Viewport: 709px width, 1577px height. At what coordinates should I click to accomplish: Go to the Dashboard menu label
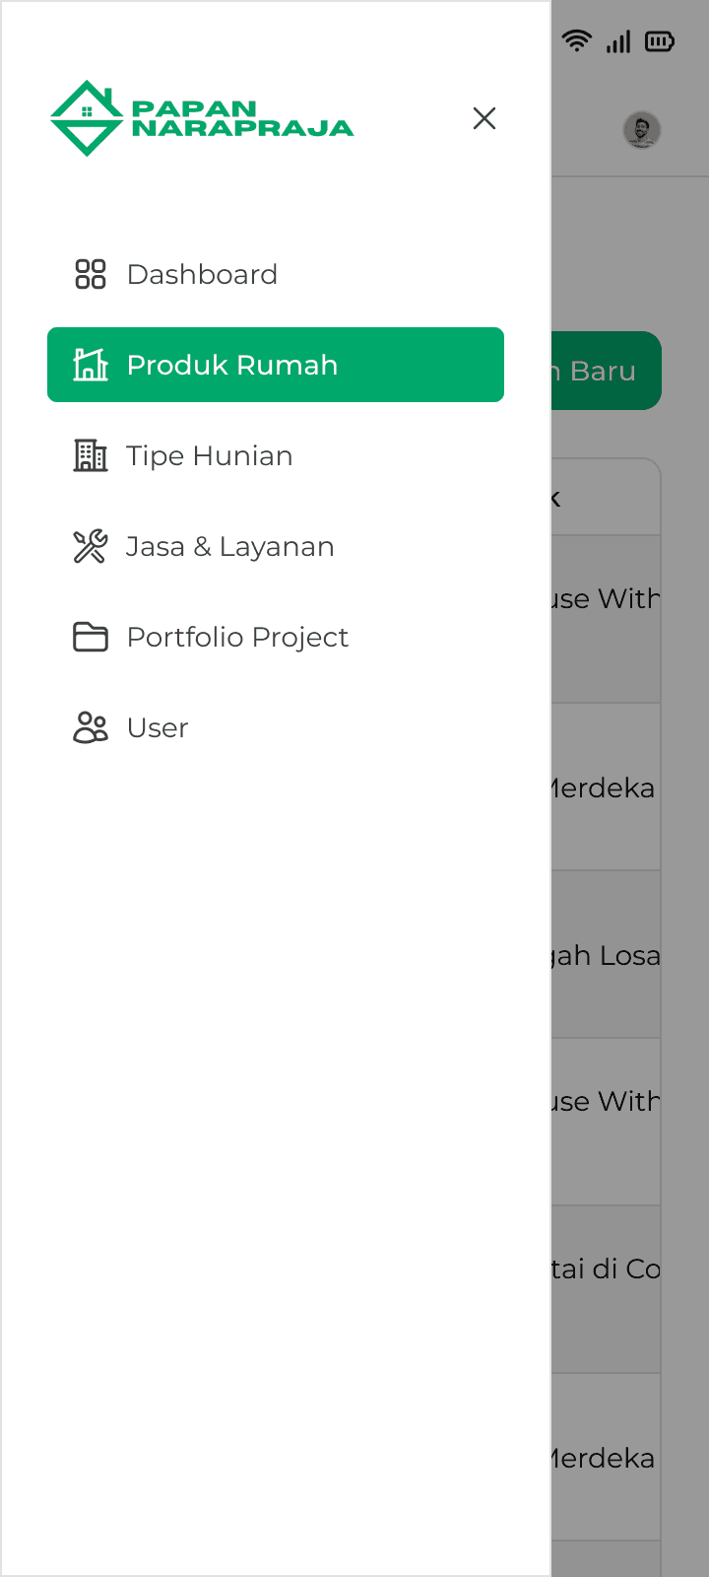click(x=202, y=274)
